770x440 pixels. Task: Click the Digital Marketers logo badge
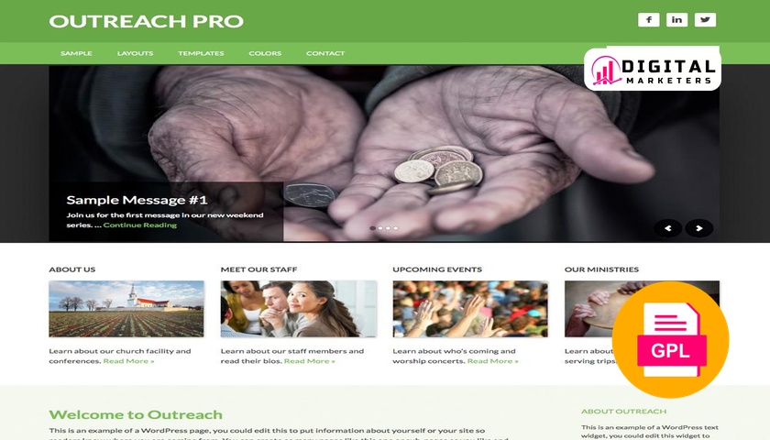pos(652,69)
